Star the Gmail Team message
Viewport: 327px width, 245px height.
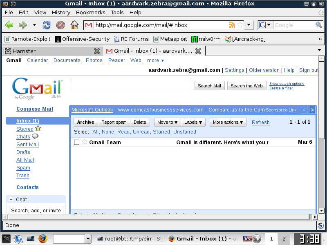tap(84, 142)
